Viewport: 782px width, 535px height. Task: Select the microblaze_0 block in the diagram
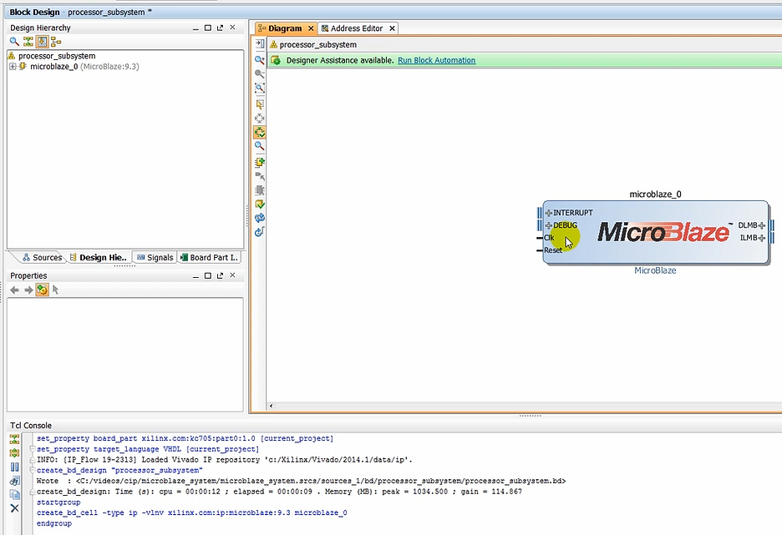(655, 234)
